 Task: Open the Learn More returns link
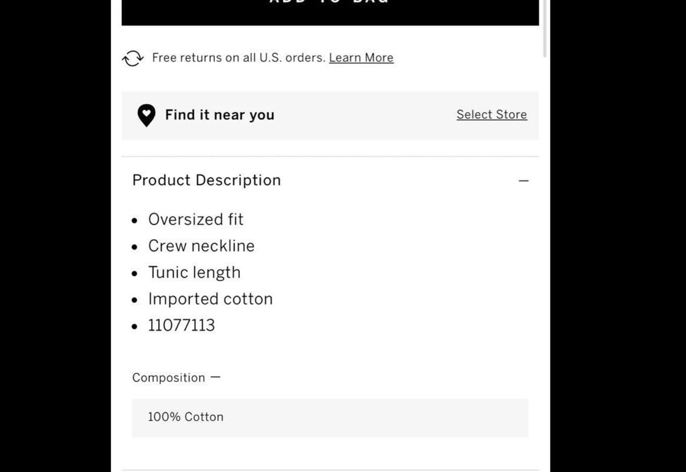361,58
